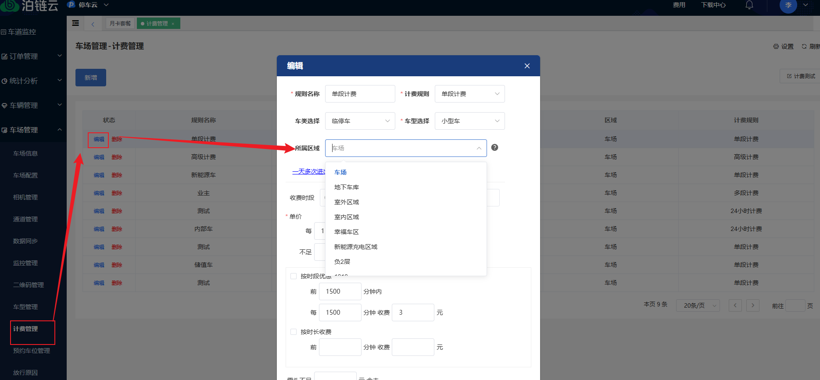
Task: Click the 新增 button
Action: [x=91, y=78]
